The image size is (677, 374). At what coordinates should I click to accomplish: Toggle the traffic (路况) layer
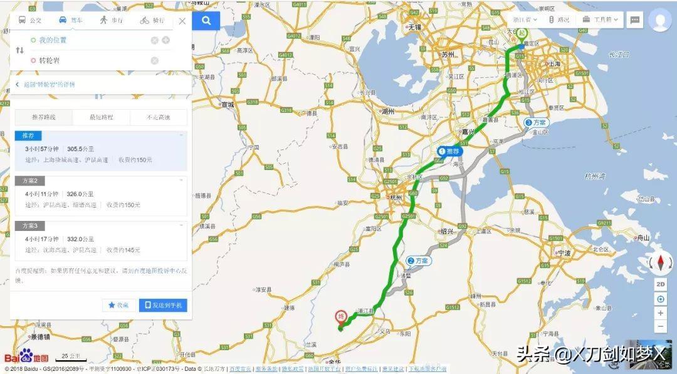559,20
